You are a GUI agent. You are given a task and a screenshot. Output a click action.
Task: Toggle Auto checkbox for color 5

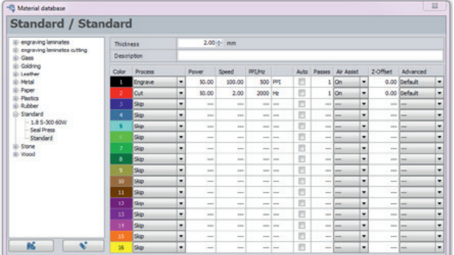tap(301, 126)
